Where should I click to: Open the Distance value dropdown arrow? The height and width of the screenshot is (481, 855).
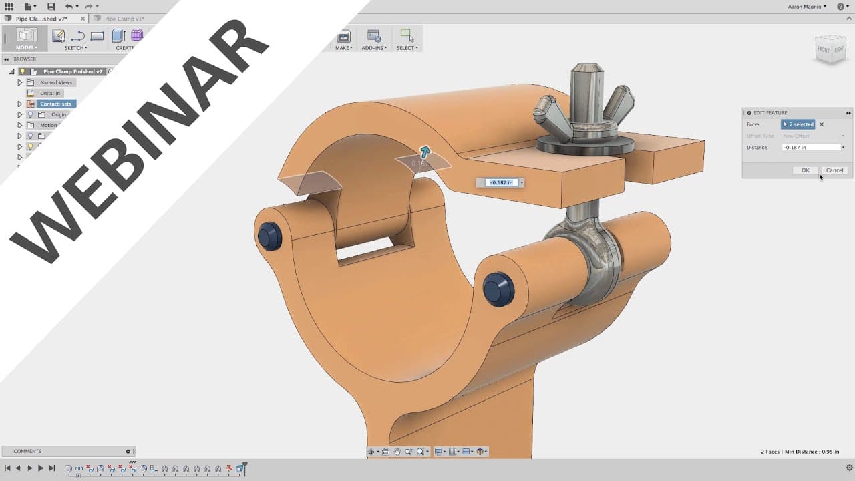[843, 147]
